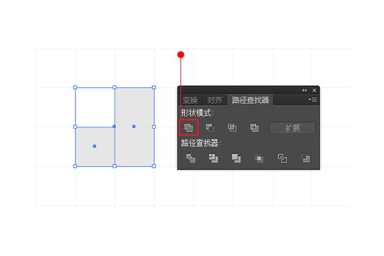The image size is (384, 256).
Task: Apply the Intersect shape mode
Action: 232,127
